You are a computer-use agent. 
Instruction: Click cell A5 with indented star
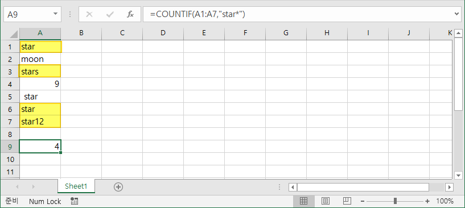coord(40,97)
